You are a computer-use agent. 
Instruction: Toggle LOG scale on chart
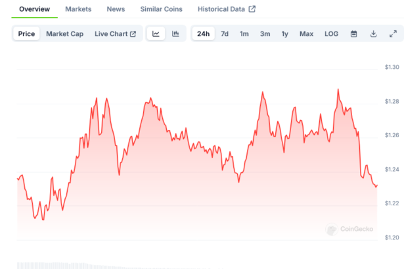click(x=332, y=33)
